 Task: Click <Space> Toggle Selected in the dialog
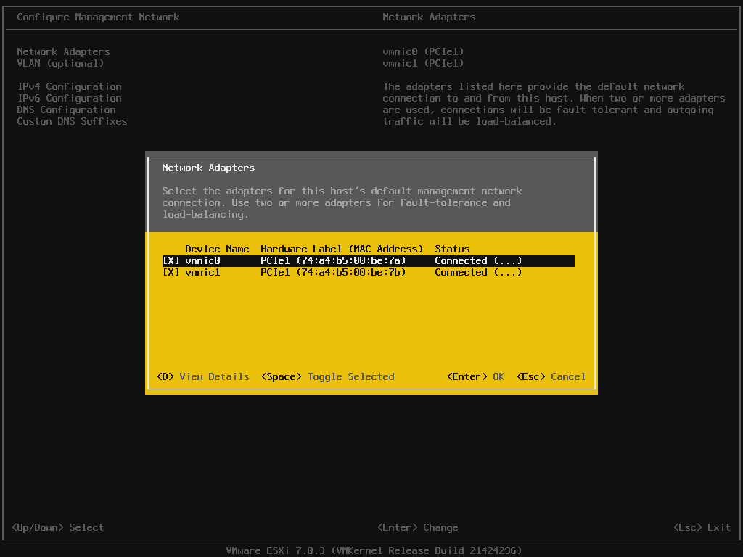pyautogui.click(x=327, y=376)
